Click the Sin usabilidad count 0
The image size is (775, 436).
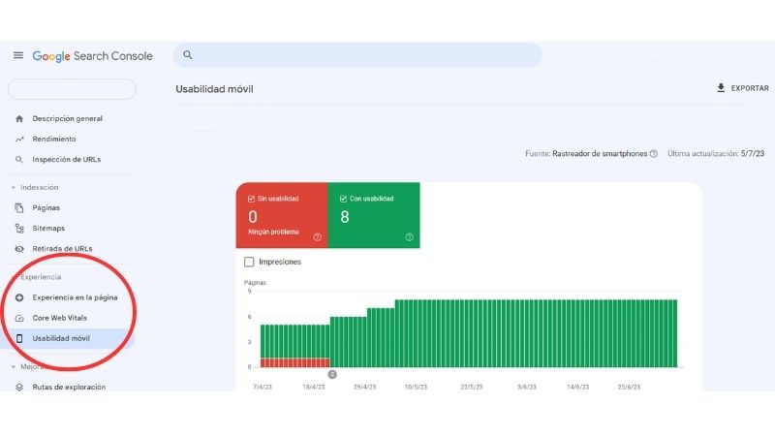253,216
